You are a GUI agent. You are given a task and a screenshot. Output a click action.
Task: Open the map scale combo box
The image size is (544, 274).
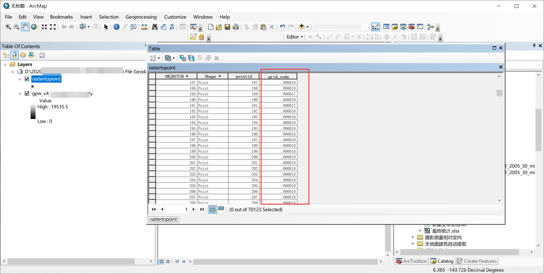(x=340, y=27)
